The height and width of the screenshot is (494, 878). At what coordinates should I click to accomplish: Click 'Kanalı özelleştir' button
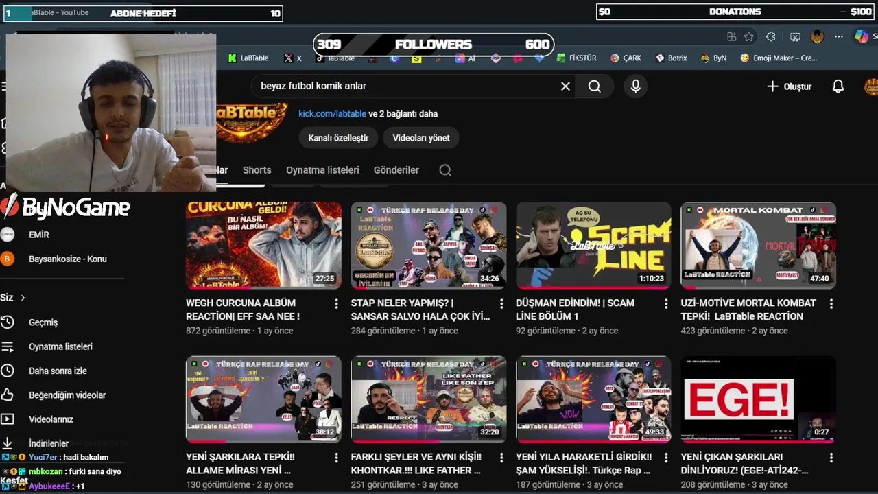coord(338,138)
